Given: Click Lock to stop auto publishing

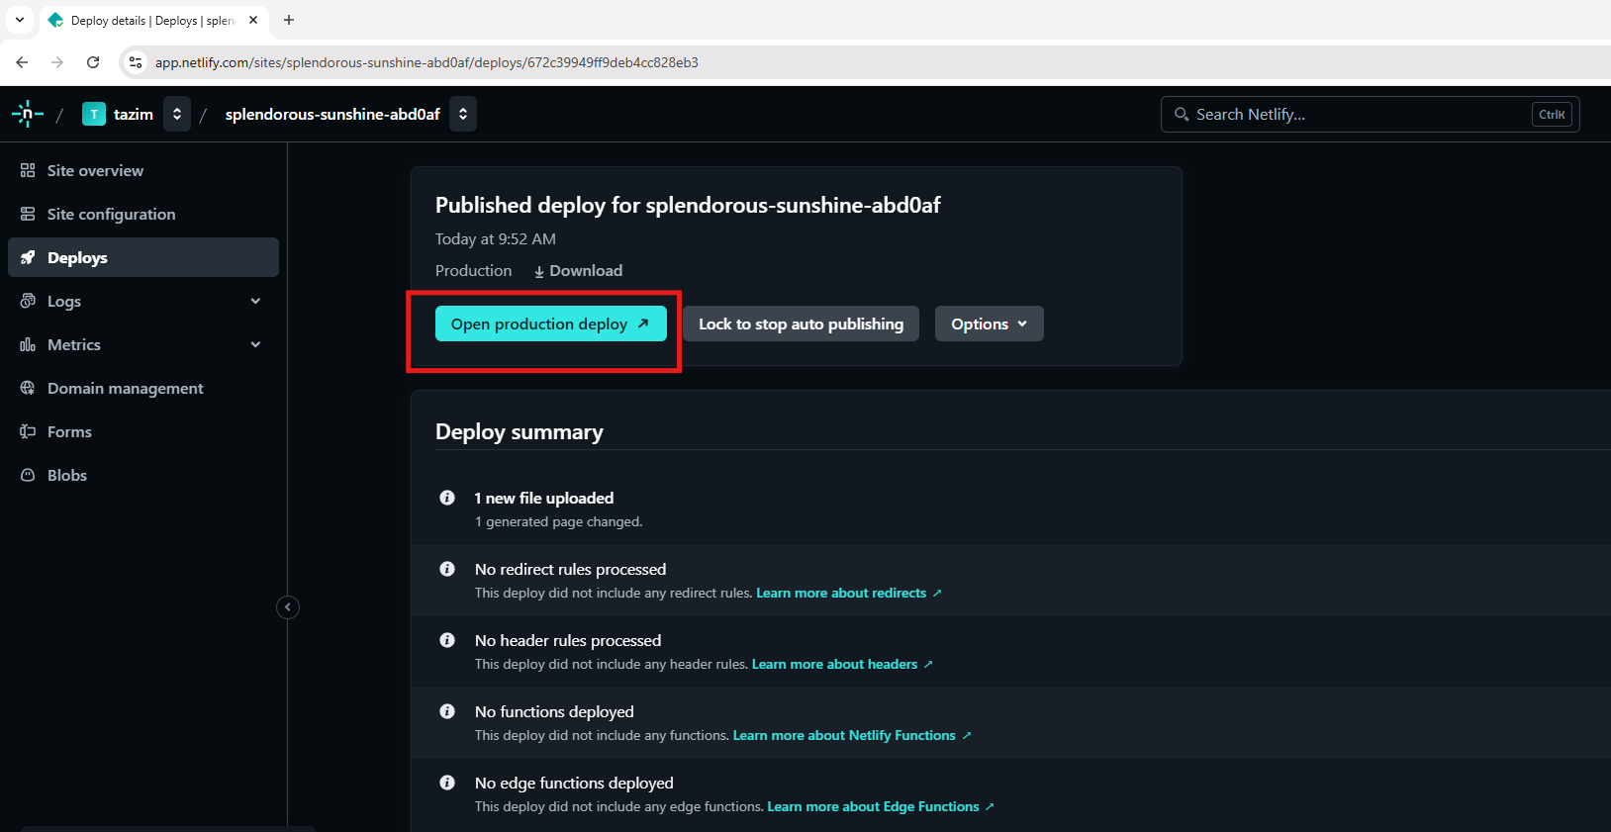Looking at the screenshot, I should click(801, 324).
